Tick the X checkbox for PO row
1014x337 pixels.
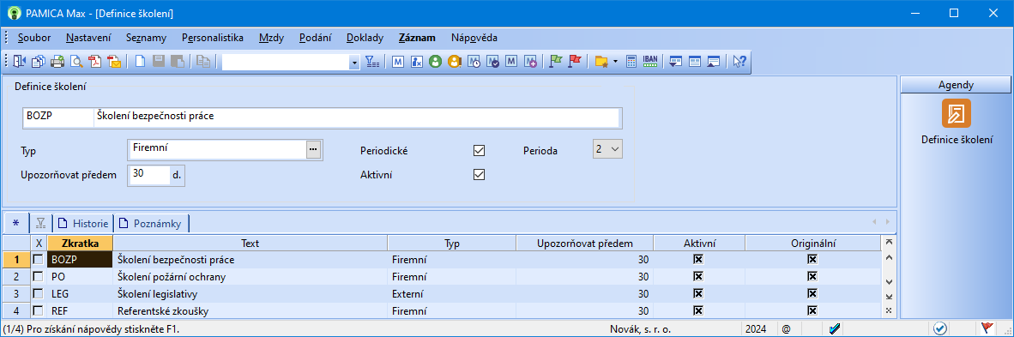point(39,277)
